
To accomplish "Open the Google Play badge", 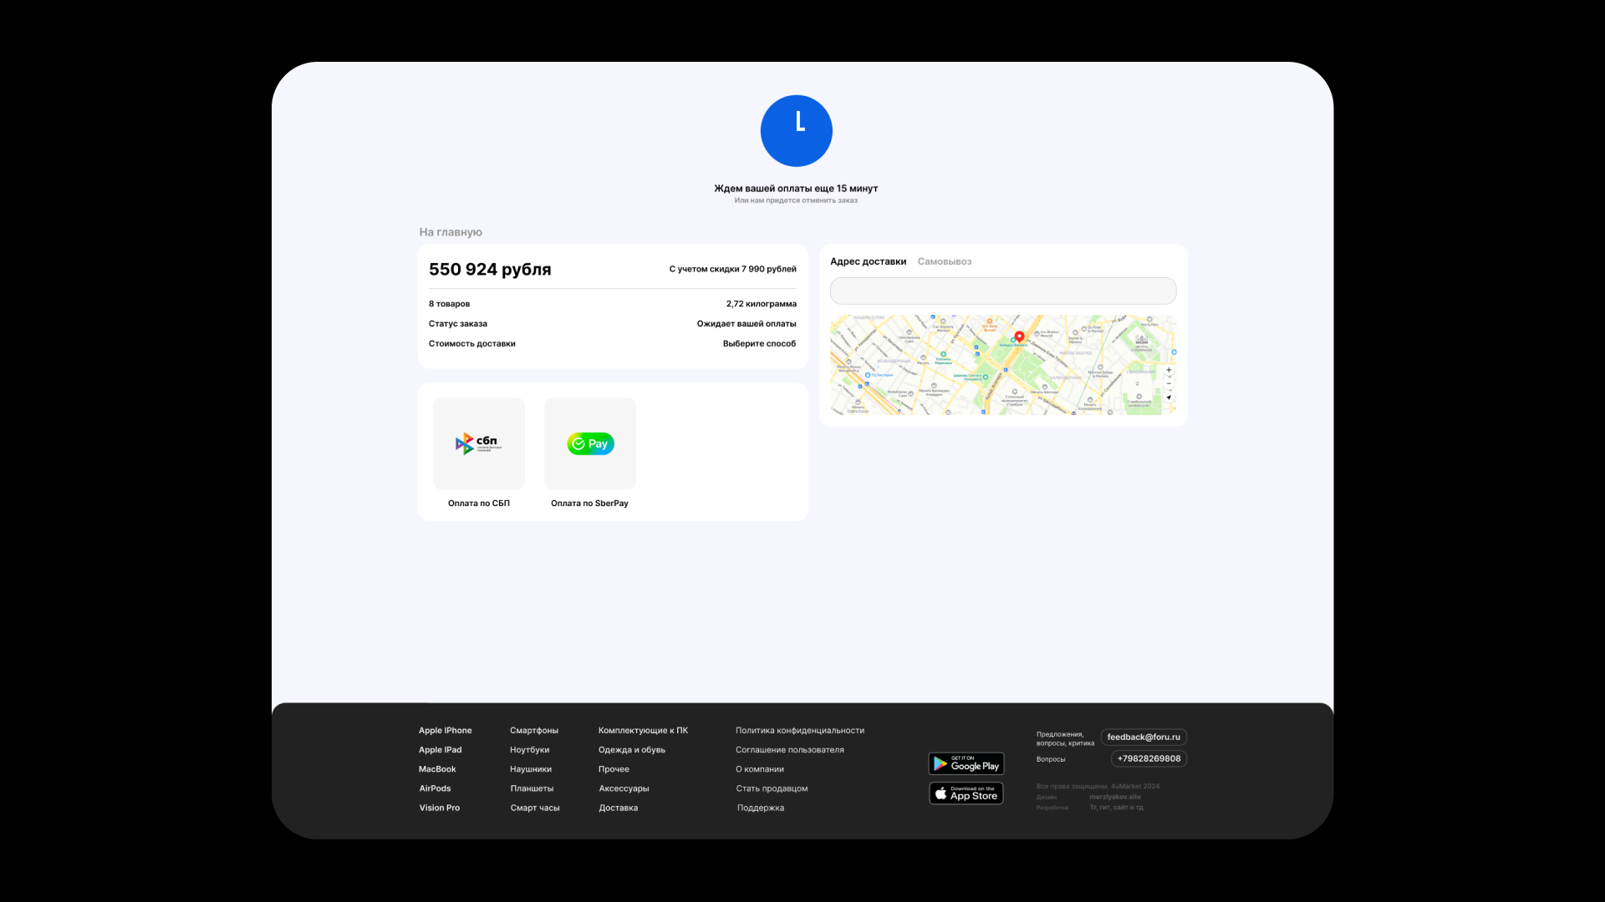I will point(966,763).
